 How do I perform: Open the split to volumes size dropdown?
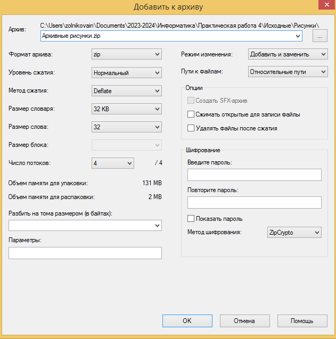[x=85, y=226]
